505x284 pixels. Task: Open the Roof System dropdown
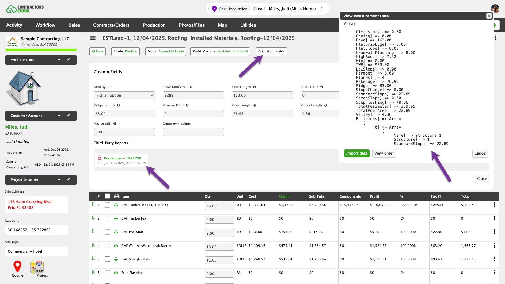(x=124, y=95)
